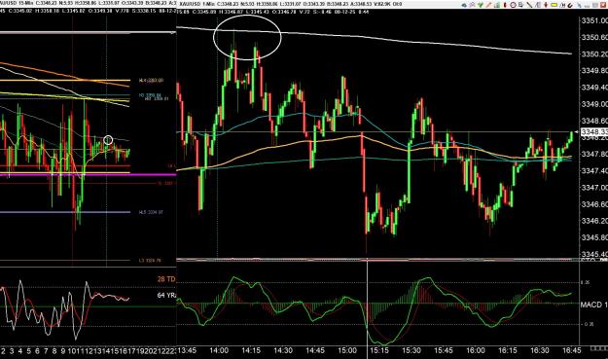Click the 3351.00 price axis label
Viewport: 608px width, 359px height.
click(594, 20)
